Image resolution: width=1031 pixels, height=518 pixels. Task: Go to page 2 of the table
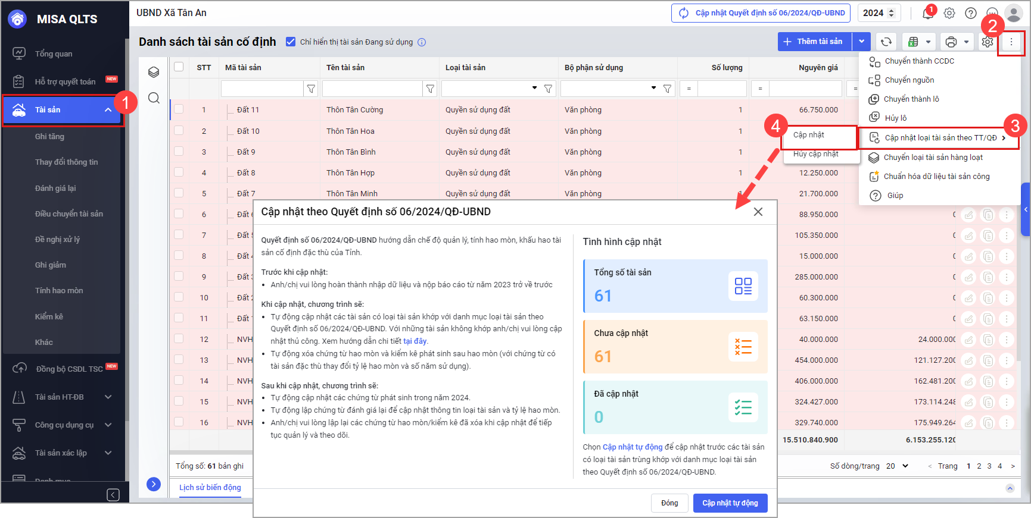(979, 466)
